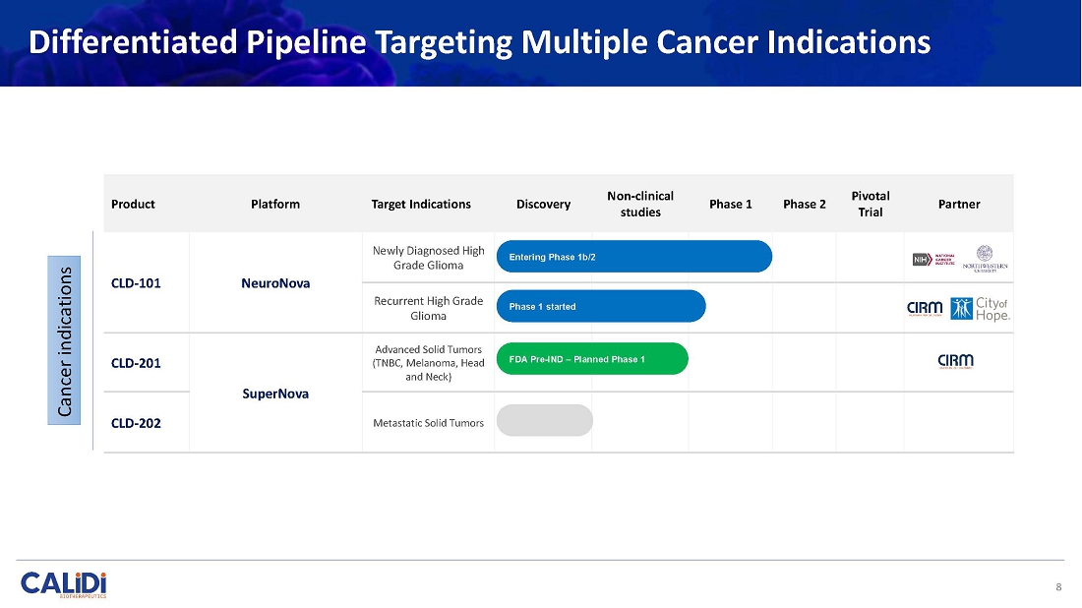This screenshot has width=1082, height=608.
Task: Select the NeuroNova platform name
Action: (275, 283)
